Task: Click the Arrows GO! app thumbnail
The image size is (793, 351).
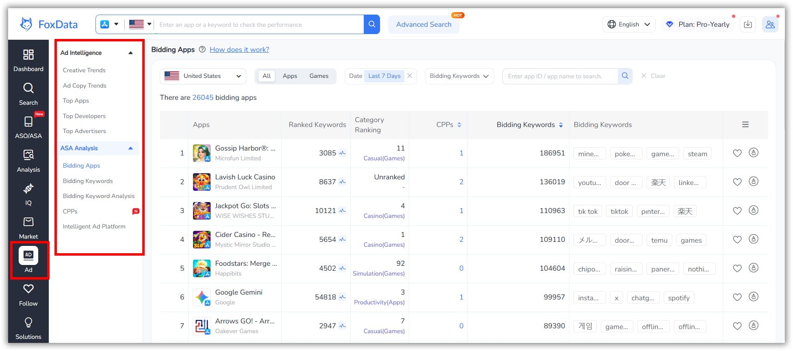Action: coord(202,326)
